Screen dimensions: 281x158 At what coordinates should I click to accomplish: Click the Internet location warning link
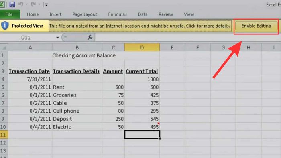140,26
